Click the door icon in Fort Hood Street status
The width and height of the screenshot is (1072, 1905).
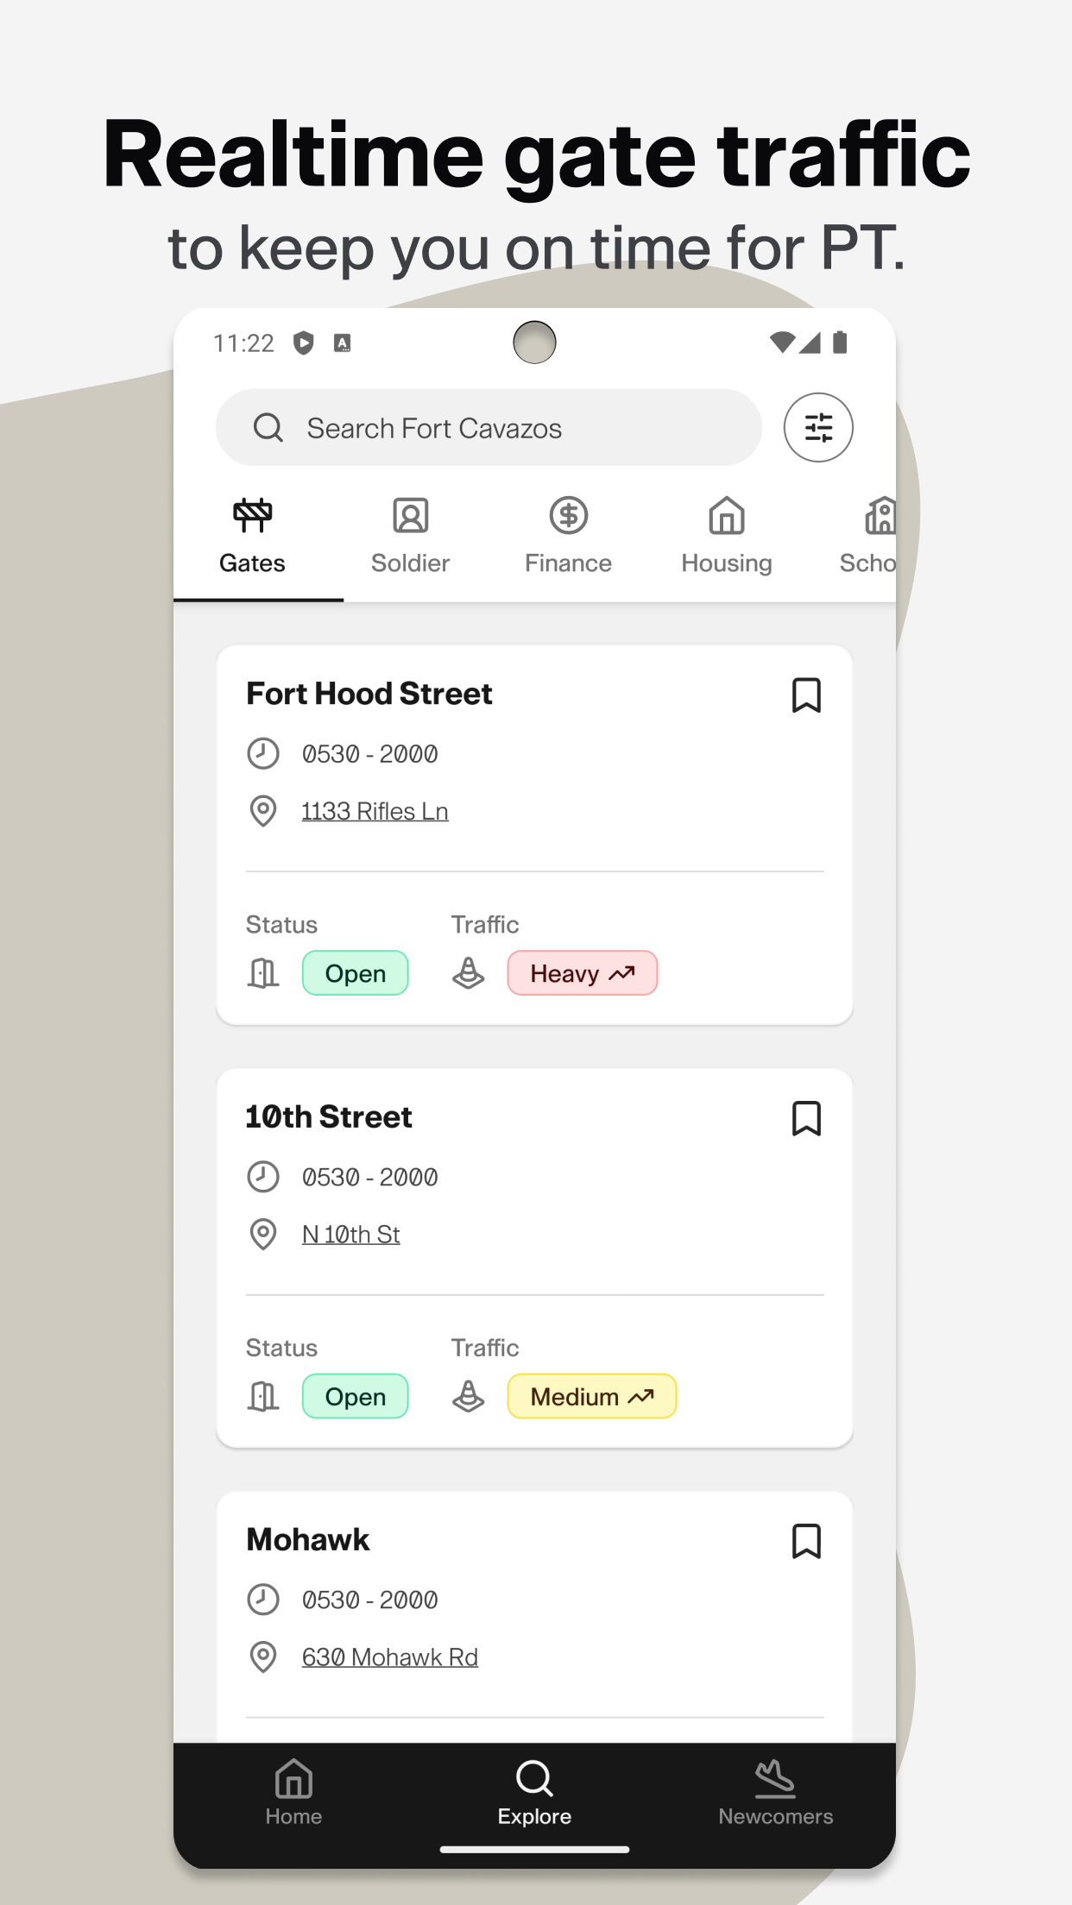tap(263, 973)
